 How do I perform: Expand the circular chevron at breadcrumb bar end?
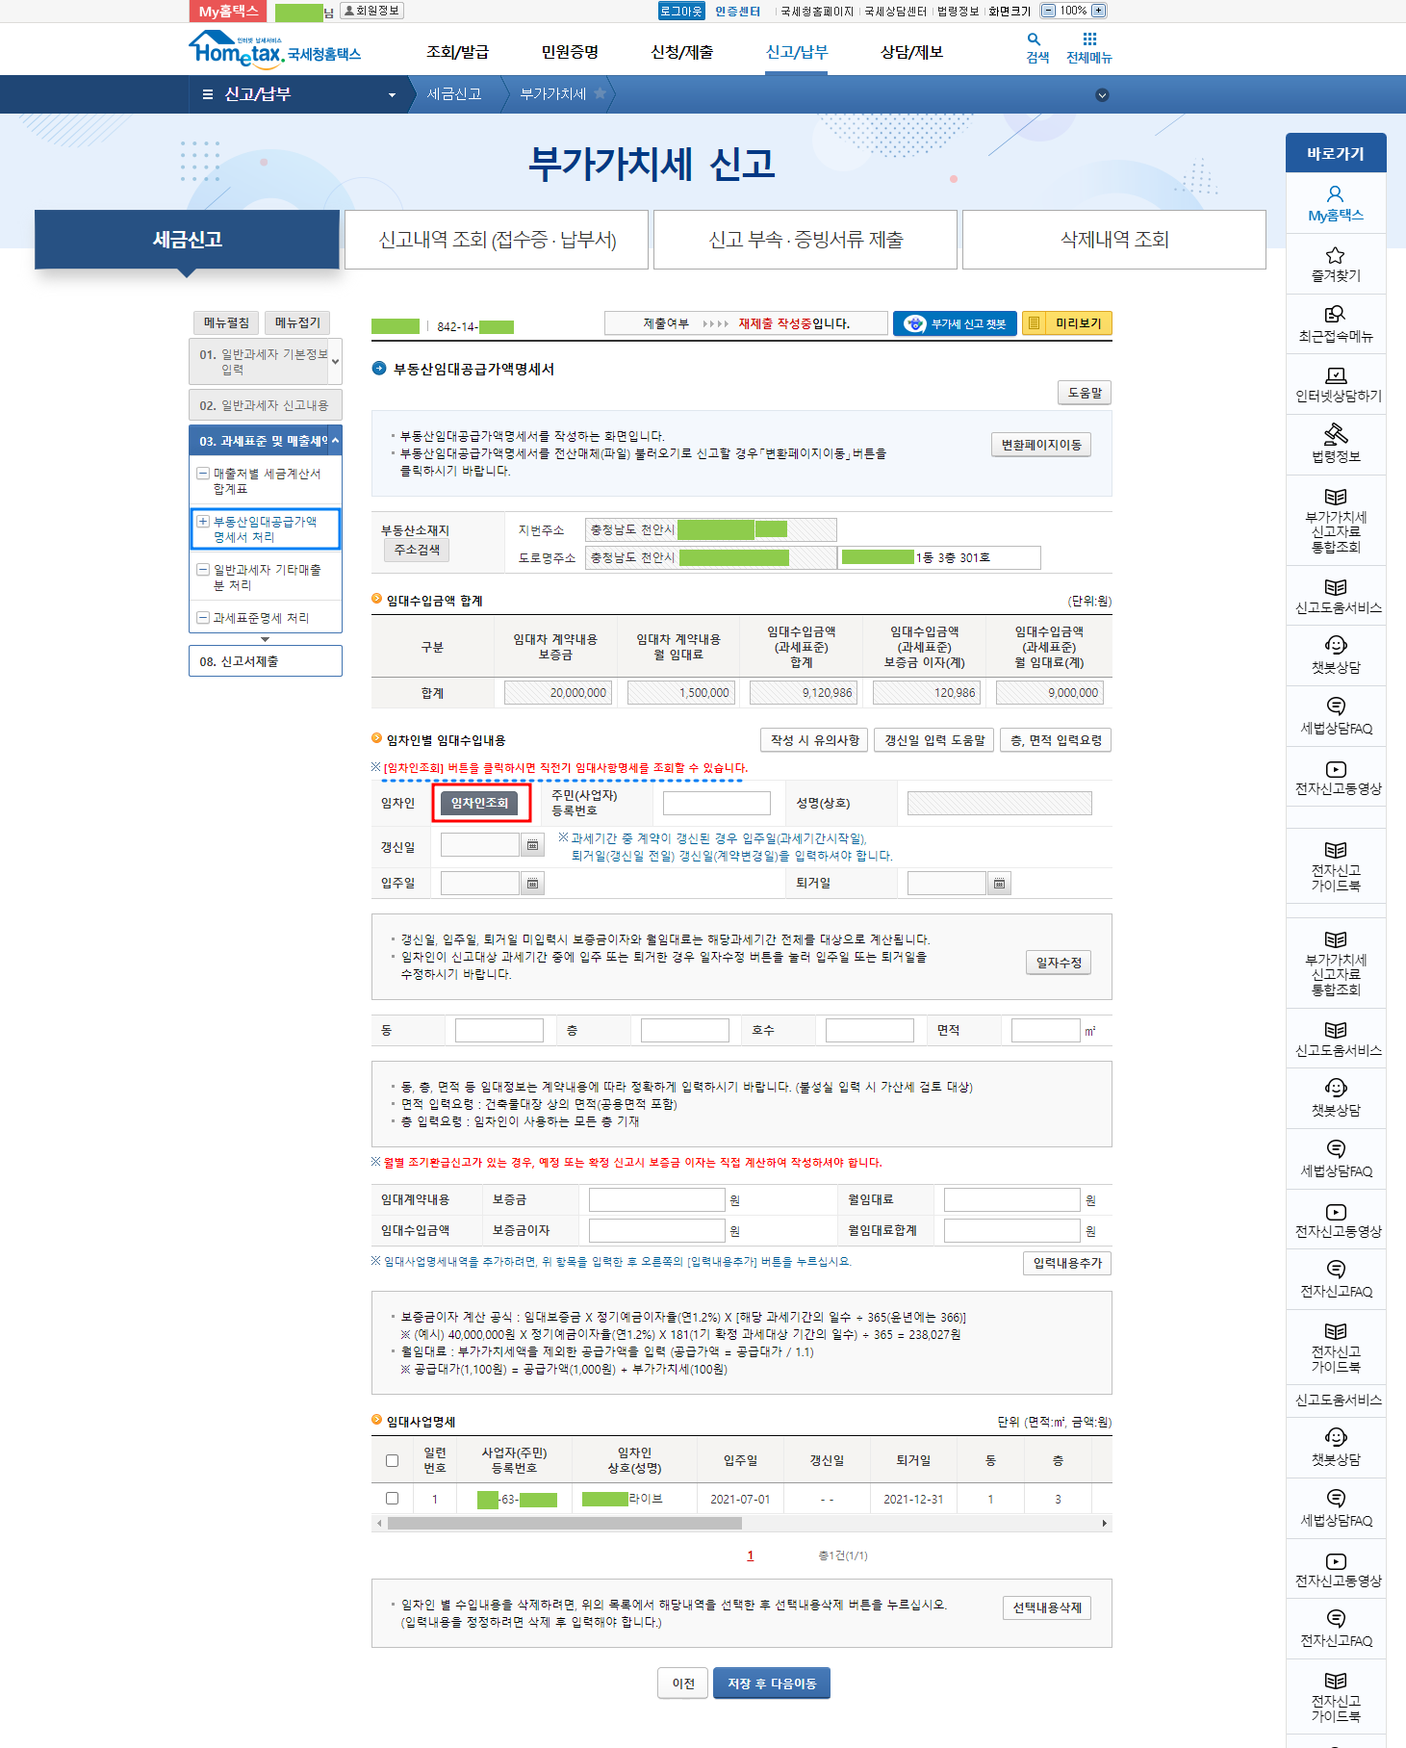coord(1103,95)
